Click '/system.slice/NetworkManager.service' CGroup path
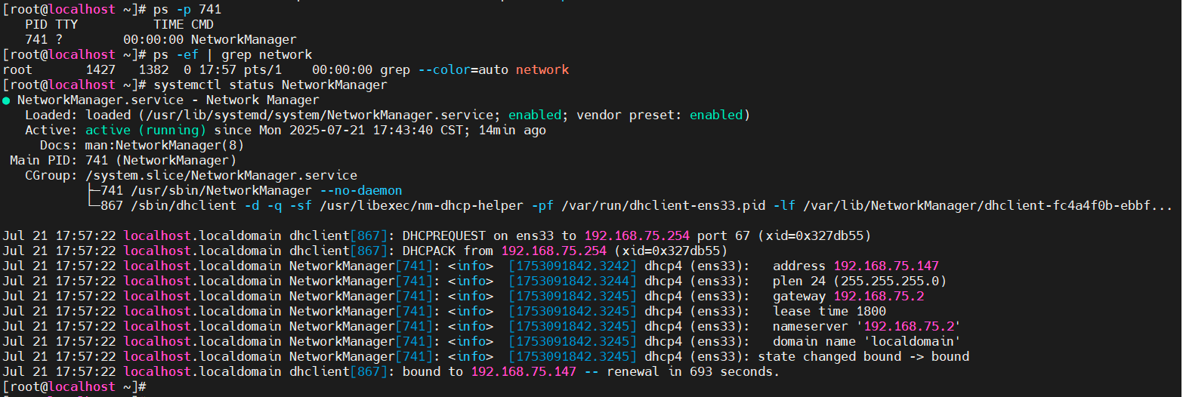 (221, 176)
